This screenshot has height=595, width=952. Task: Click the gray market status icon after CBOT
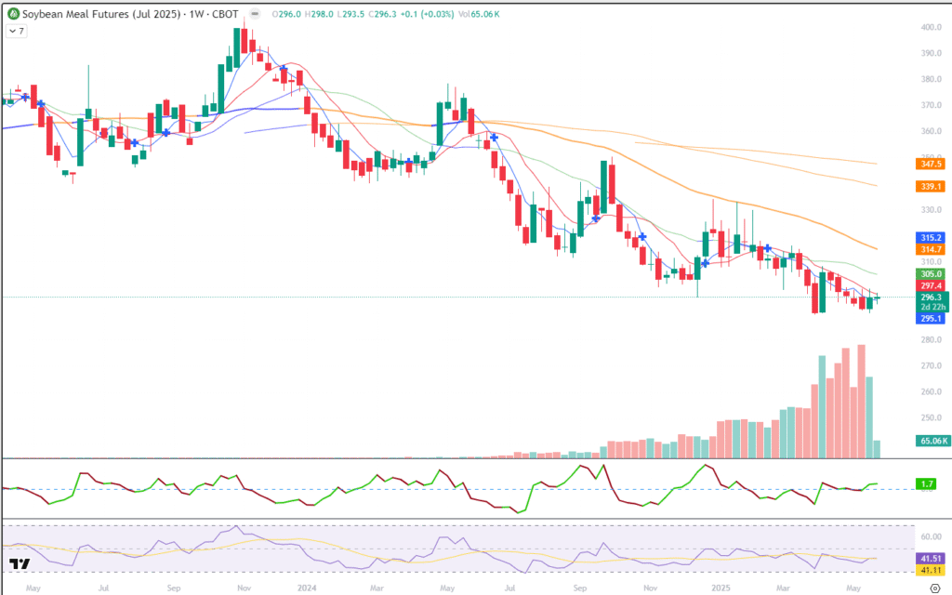255,13
